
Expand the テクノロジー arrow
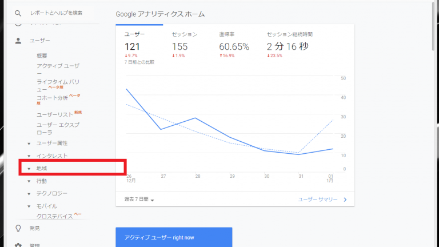(x=29, y=194)
